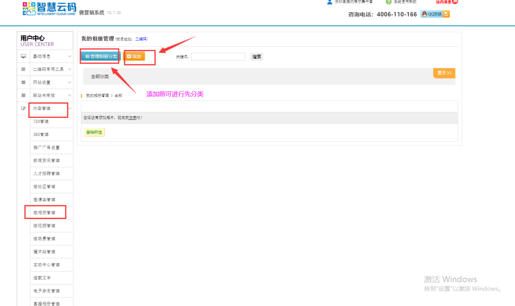Expand the 二维码常用工具 section chevron
Screen dimensions: 515x306
click(x=69, y=70)
